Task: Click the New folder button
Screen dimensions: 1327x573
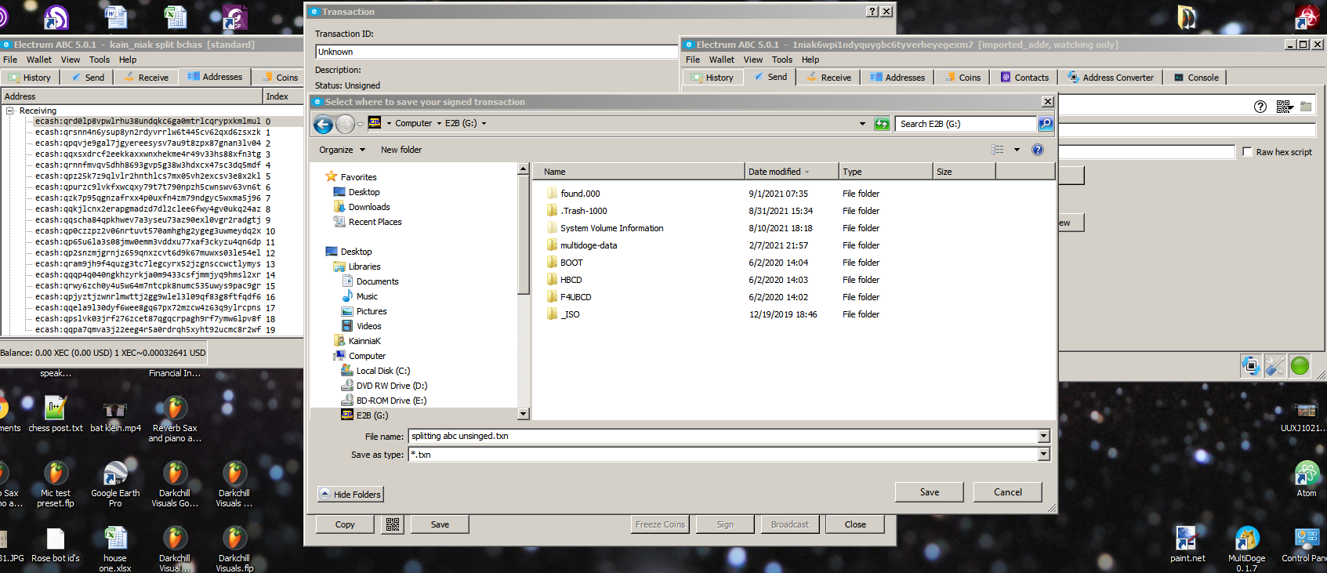Action: tap(401, 150)
